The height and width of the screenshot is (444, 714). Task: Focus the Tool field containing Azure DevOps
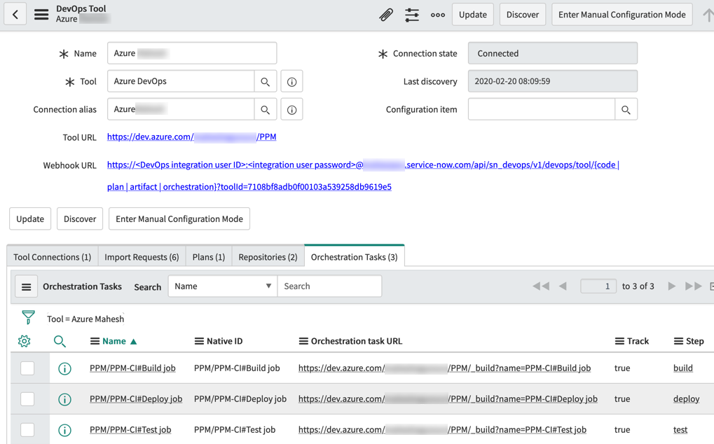[181, 81]
